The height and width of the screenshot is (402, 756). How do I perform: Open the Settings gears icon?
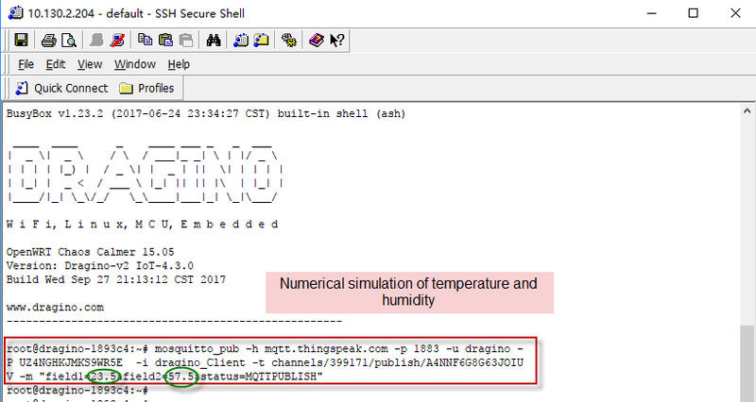coord(289,40)
